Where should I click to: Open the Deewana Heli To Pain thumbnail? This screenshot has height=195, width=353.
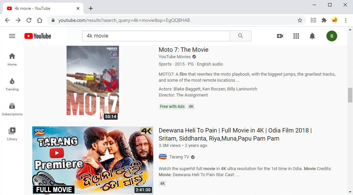(x=92, y=160)
